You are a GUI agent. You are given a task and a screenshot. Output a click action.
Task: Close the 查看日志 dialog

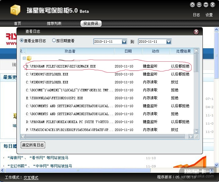point(196,32)
